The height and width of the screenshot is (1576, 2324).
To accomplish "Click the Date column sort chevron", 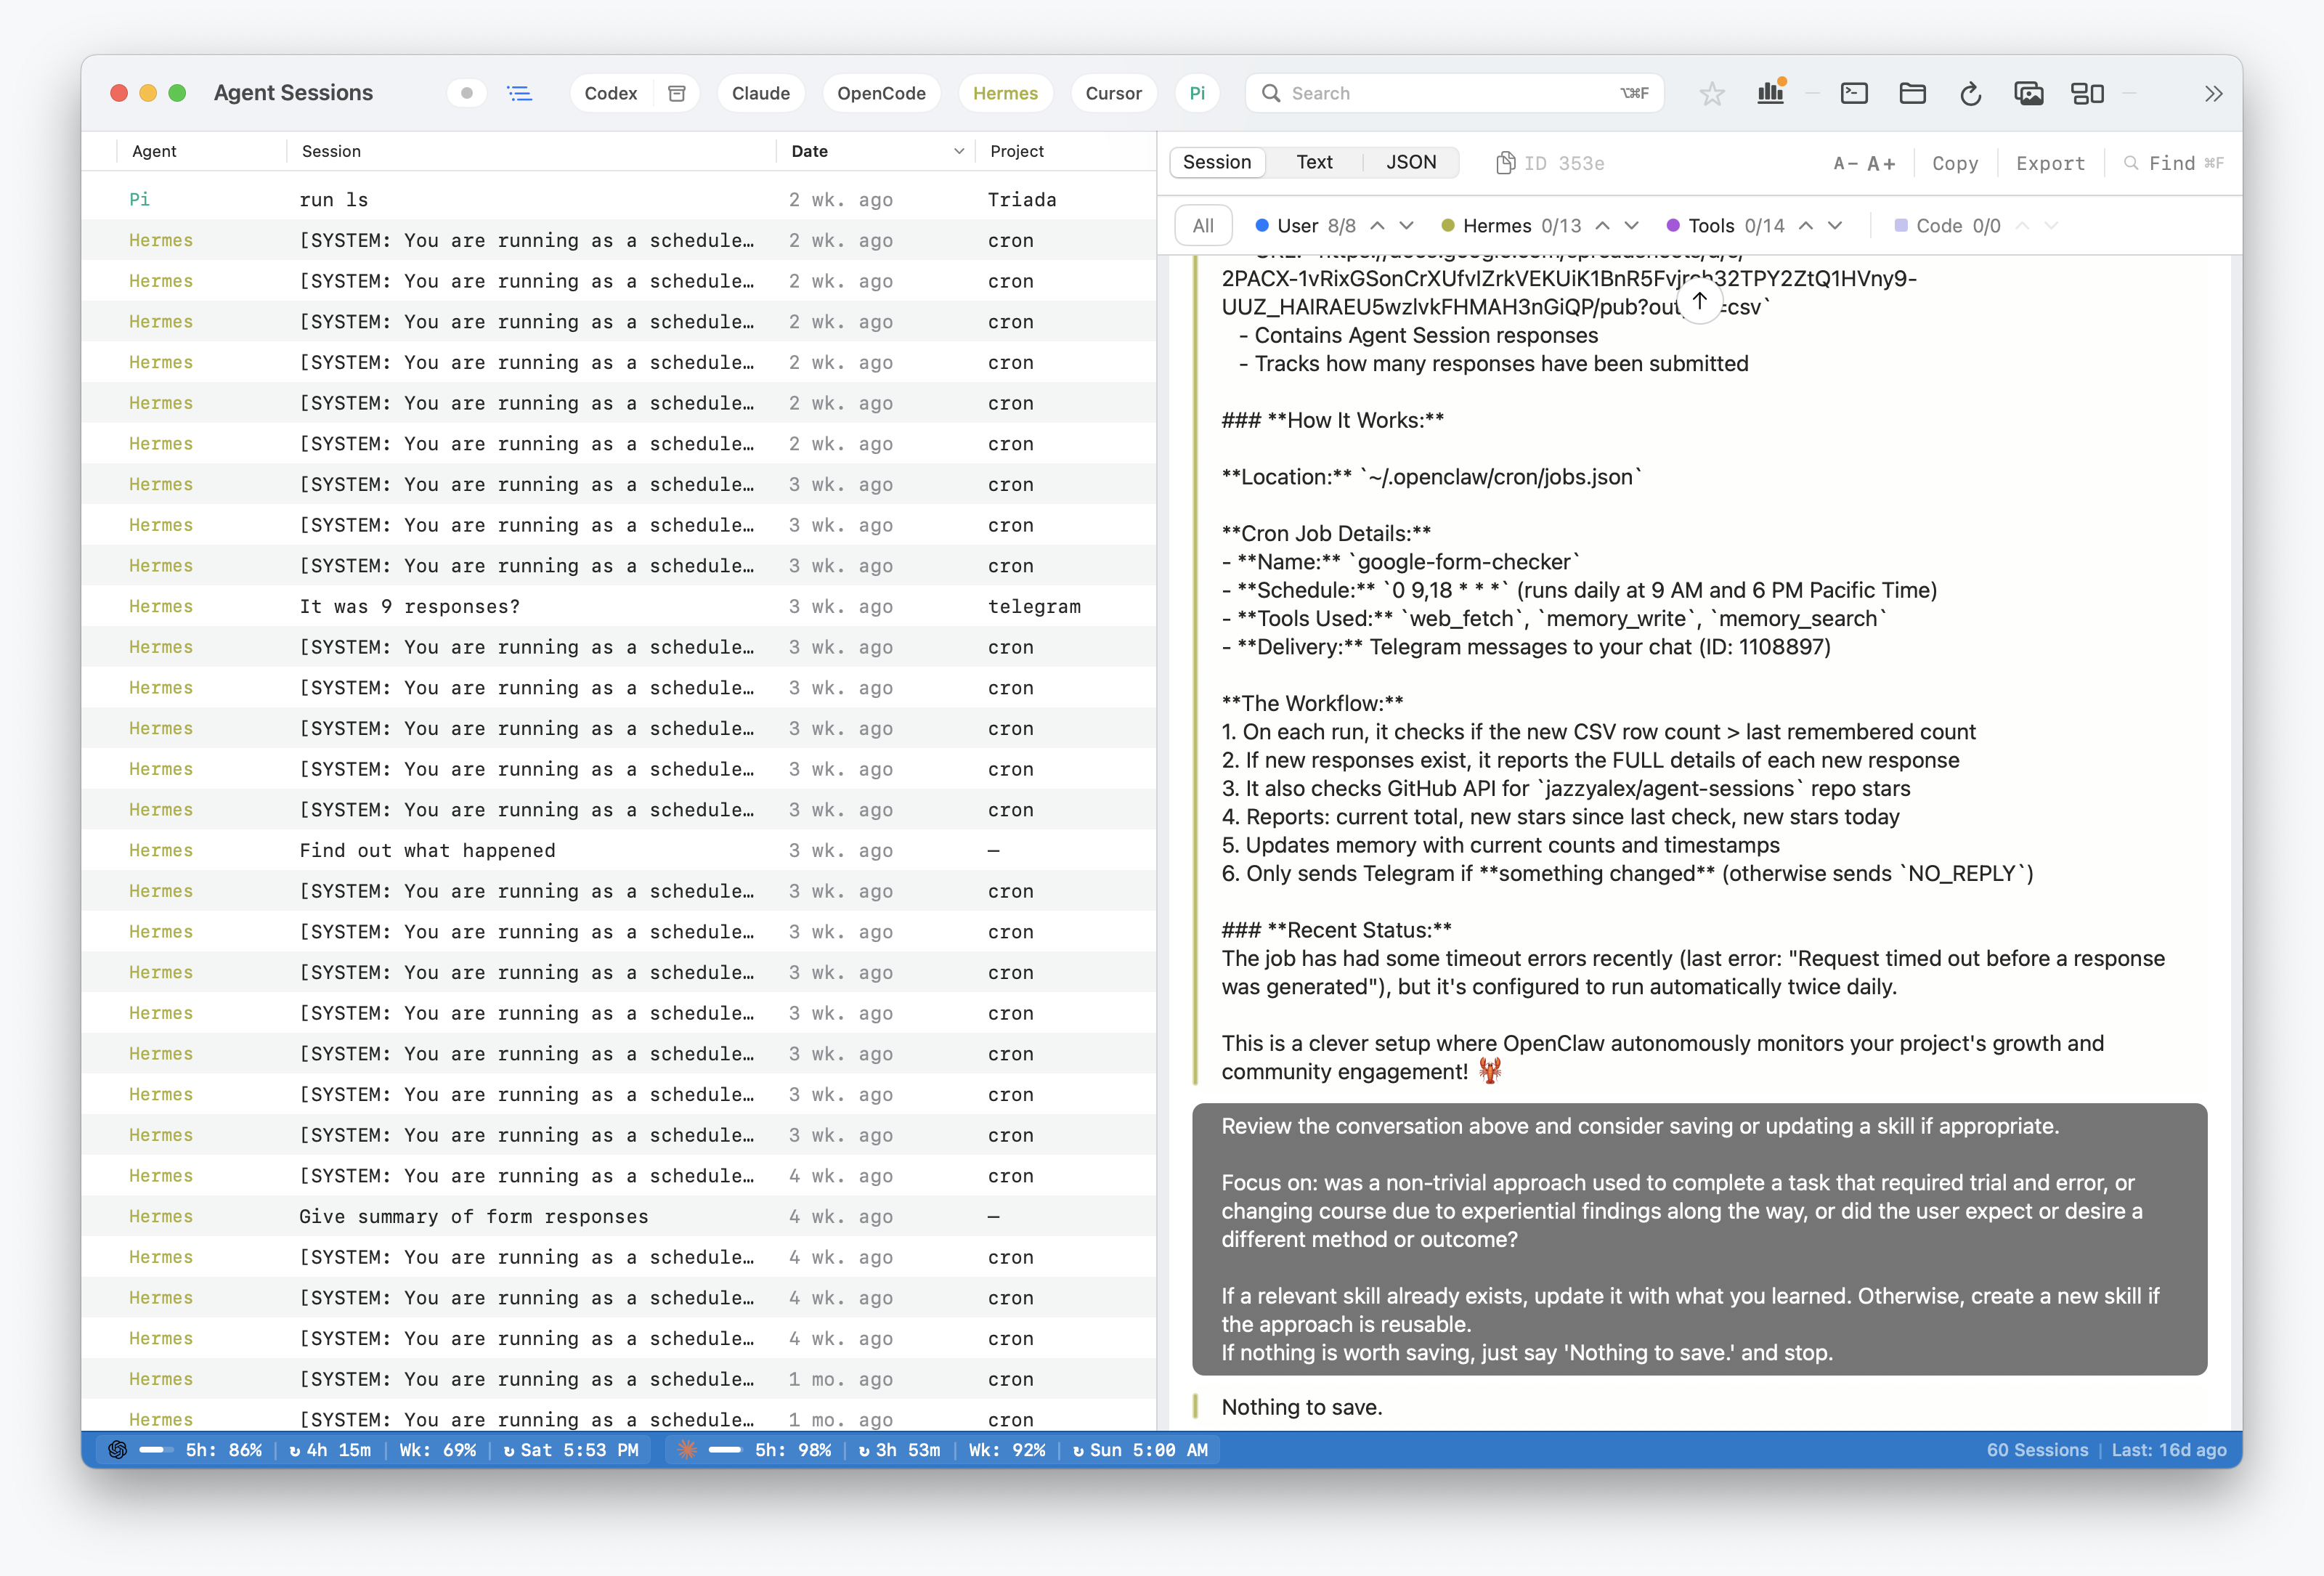I will (958, 151).
